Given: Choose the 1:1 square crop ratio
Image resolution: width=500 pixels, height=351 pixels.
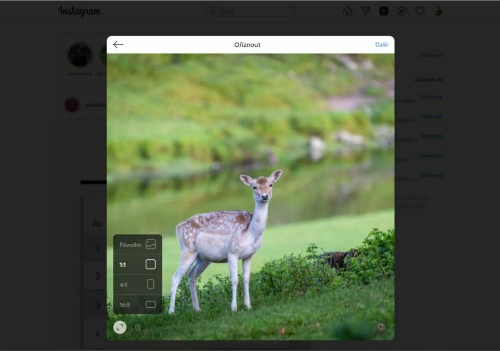Looking at the screenshot, I should point(137,264).
